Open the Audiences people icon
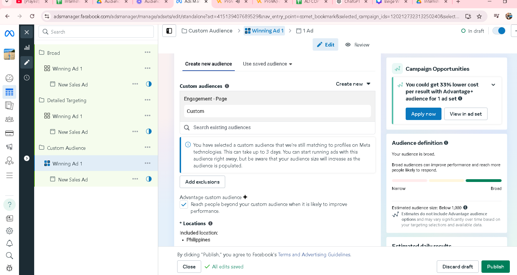 tap(9, 119)
